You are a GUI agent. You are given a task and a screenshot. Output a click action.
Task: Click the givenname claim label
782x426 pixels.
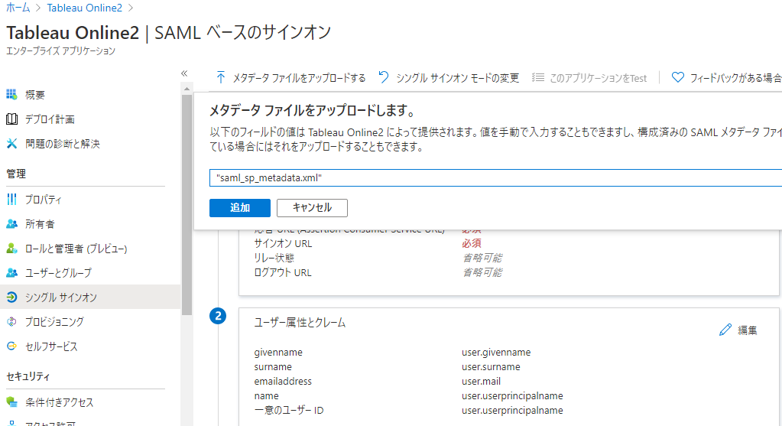point(278,352)
